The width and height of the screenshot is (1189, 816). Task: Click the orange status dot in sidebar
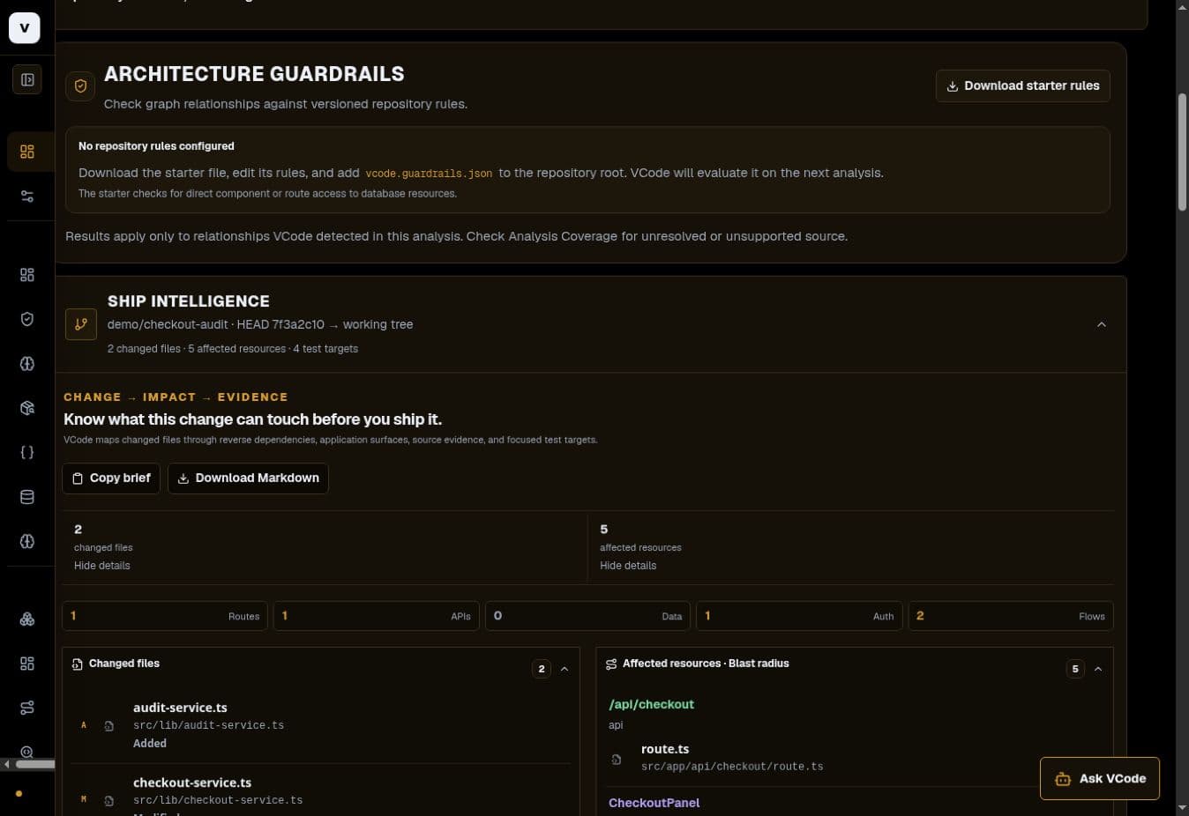click(x=19, y=794)
